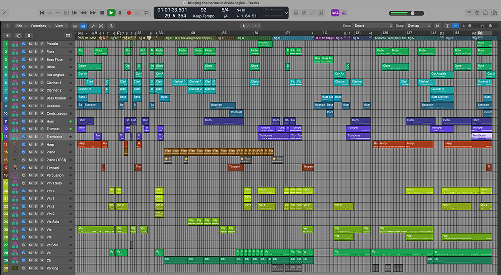501x275 pixels.
Task: Record-enable the Bassoon track
Action: point(42,106)
